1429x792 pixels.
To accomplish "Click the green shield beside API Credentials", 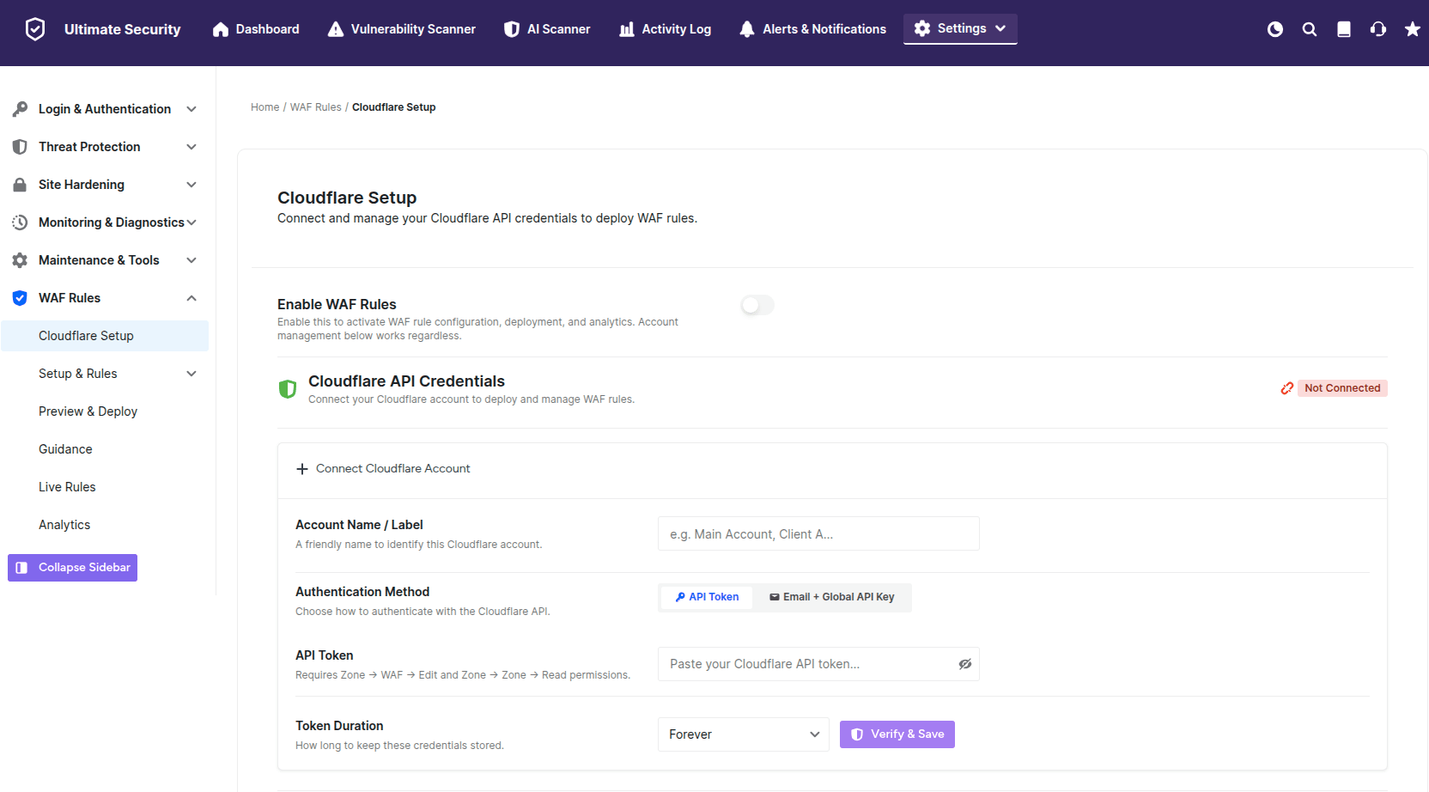I will point(288,389).
